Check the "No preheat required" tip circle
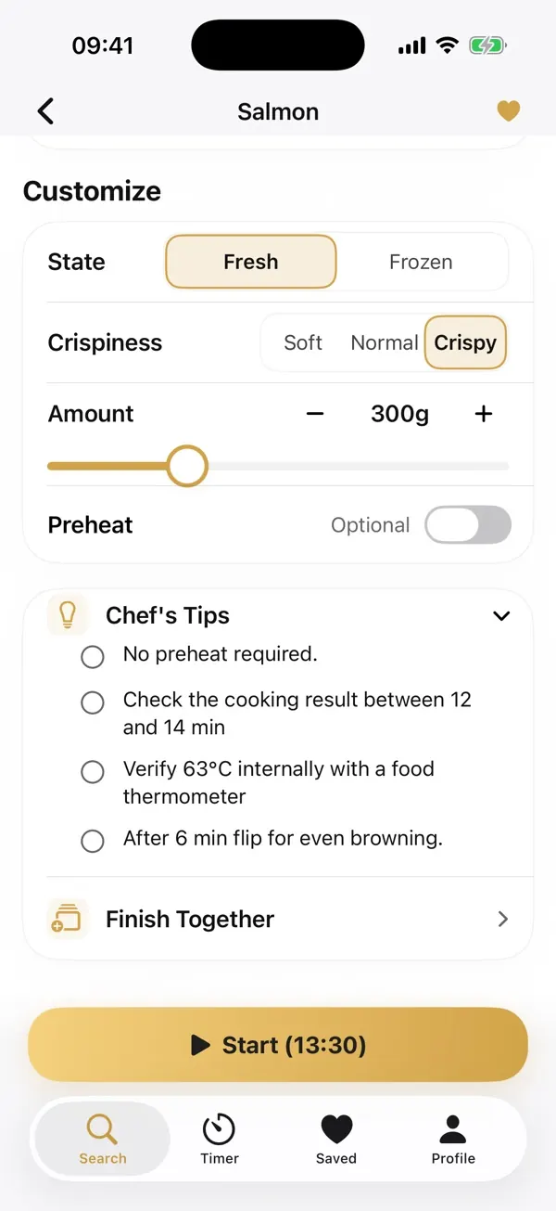The image size is (556, 1211). coord(93,657)
